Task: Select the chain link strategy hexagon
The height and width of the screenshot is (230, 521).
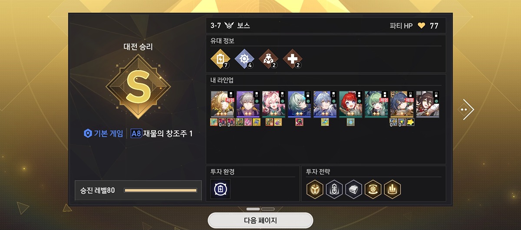Action: coord(334,189)
